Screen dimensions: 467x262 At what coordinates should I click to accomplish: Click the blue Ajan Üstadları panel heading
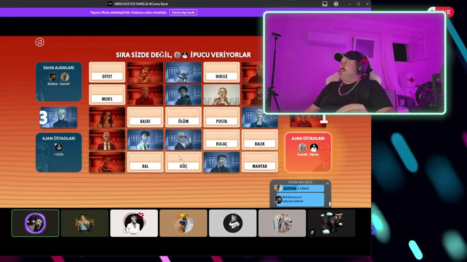click(59, 138)
